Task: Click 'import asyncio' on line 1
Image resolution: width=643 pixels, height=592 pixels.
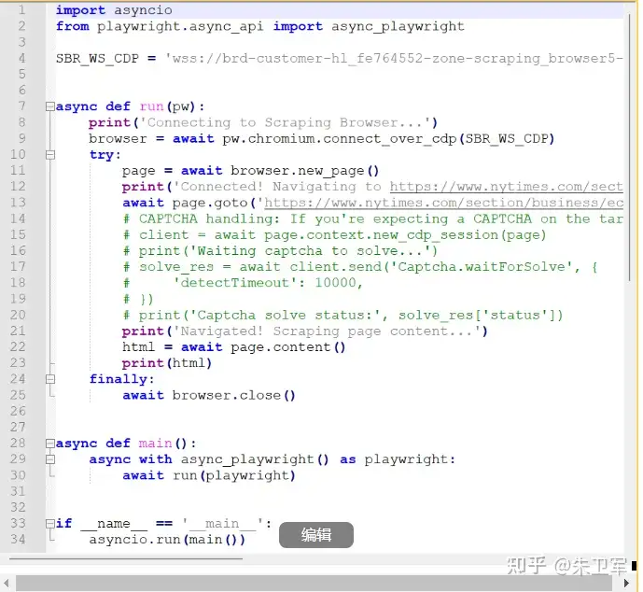Action: (x=114, y=10)
